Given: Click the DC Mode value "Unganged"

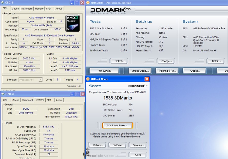Looking at the screenshot, I should pos(71,113).
